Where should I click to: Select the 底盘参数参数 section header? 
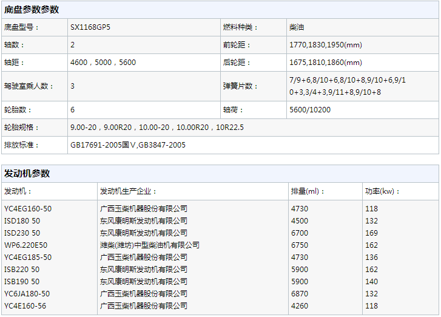point(32,10)
